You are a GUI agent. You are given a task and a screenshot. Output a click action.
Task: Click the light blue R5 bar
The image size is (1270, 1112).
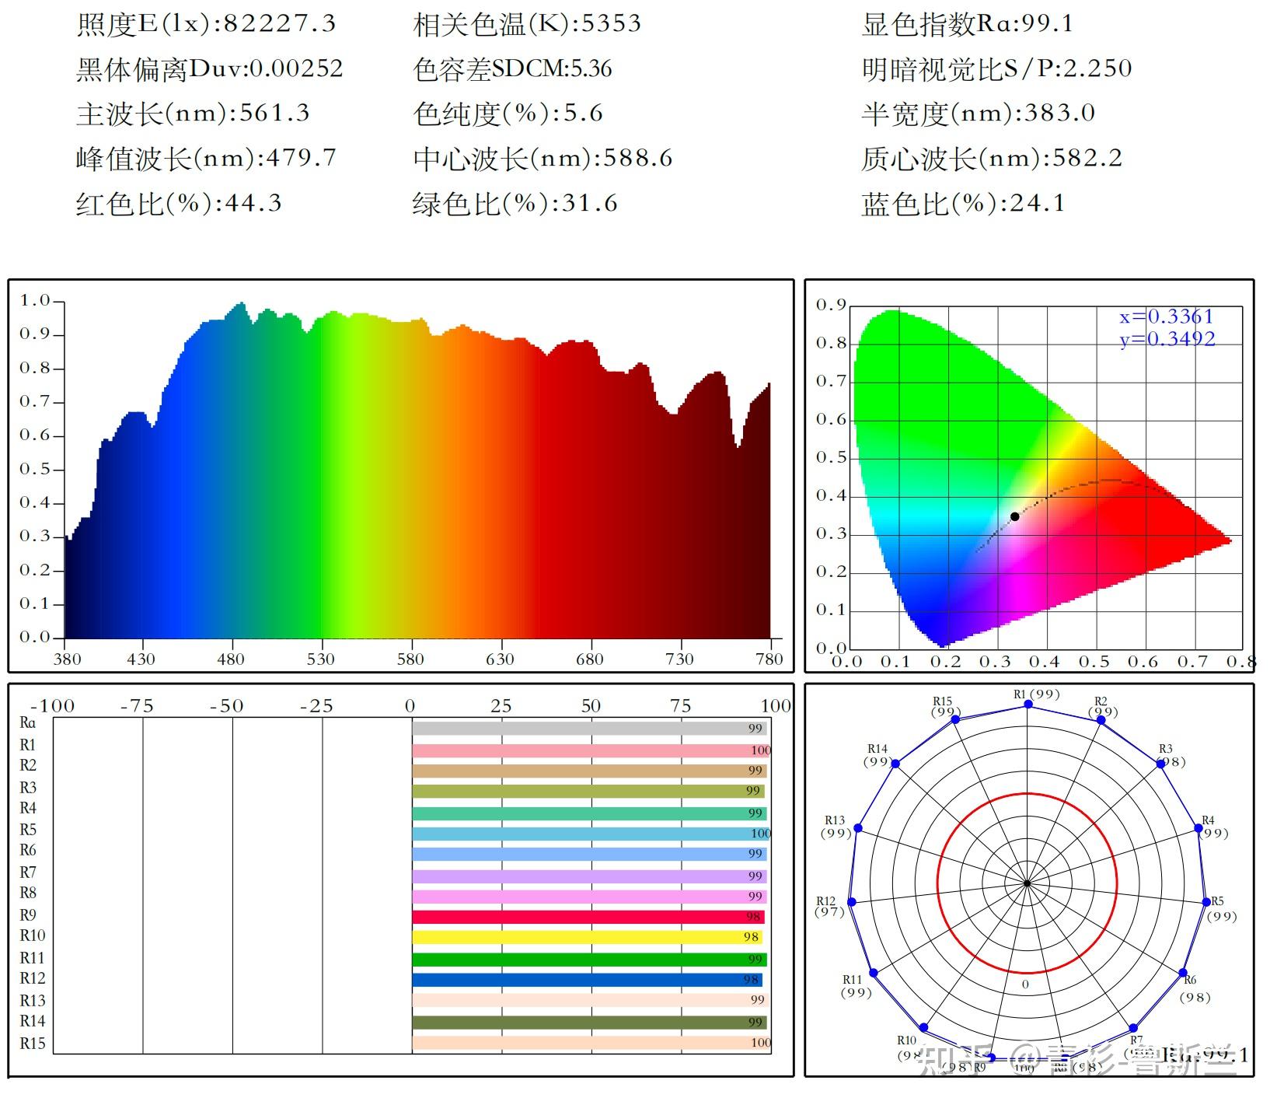point(591,834)
